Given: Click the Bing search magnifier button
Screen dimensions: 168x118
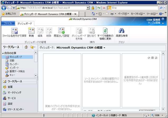Looking at the screenshot, I should 161,8.
